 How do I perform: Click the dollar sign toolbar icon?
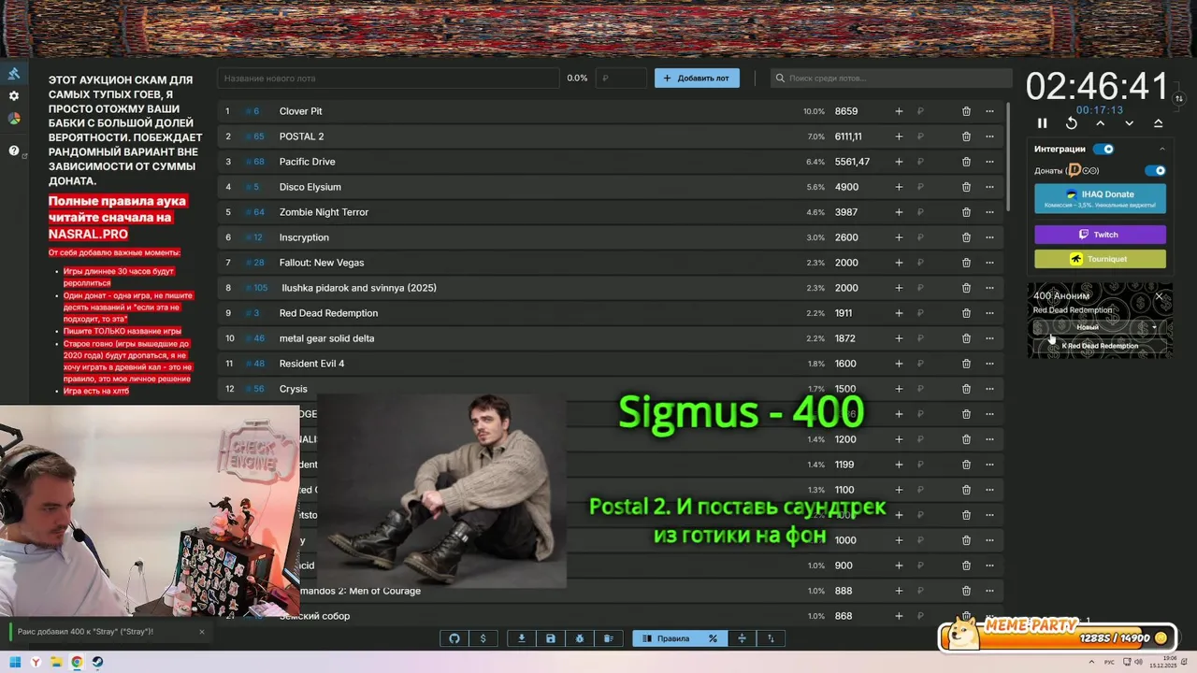(483, 638)
